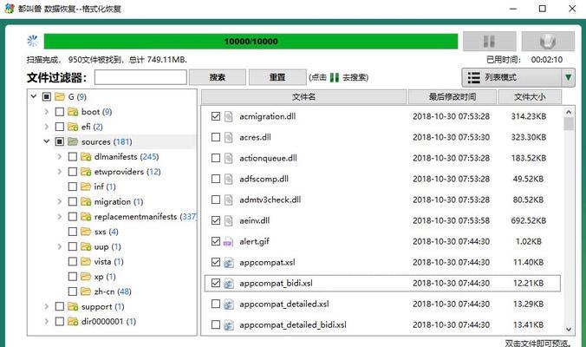The height and width of the screenshot is (347, 586).
Task: Sort by 文件大小 column header
Action: click(x=530, y=97)
